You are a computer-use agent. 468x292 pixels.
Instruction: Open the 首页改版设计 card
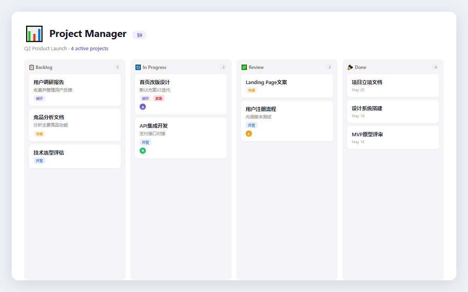(181, 94)
